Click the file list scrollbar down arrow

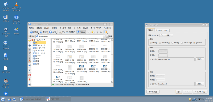click(x=112, y=82)
